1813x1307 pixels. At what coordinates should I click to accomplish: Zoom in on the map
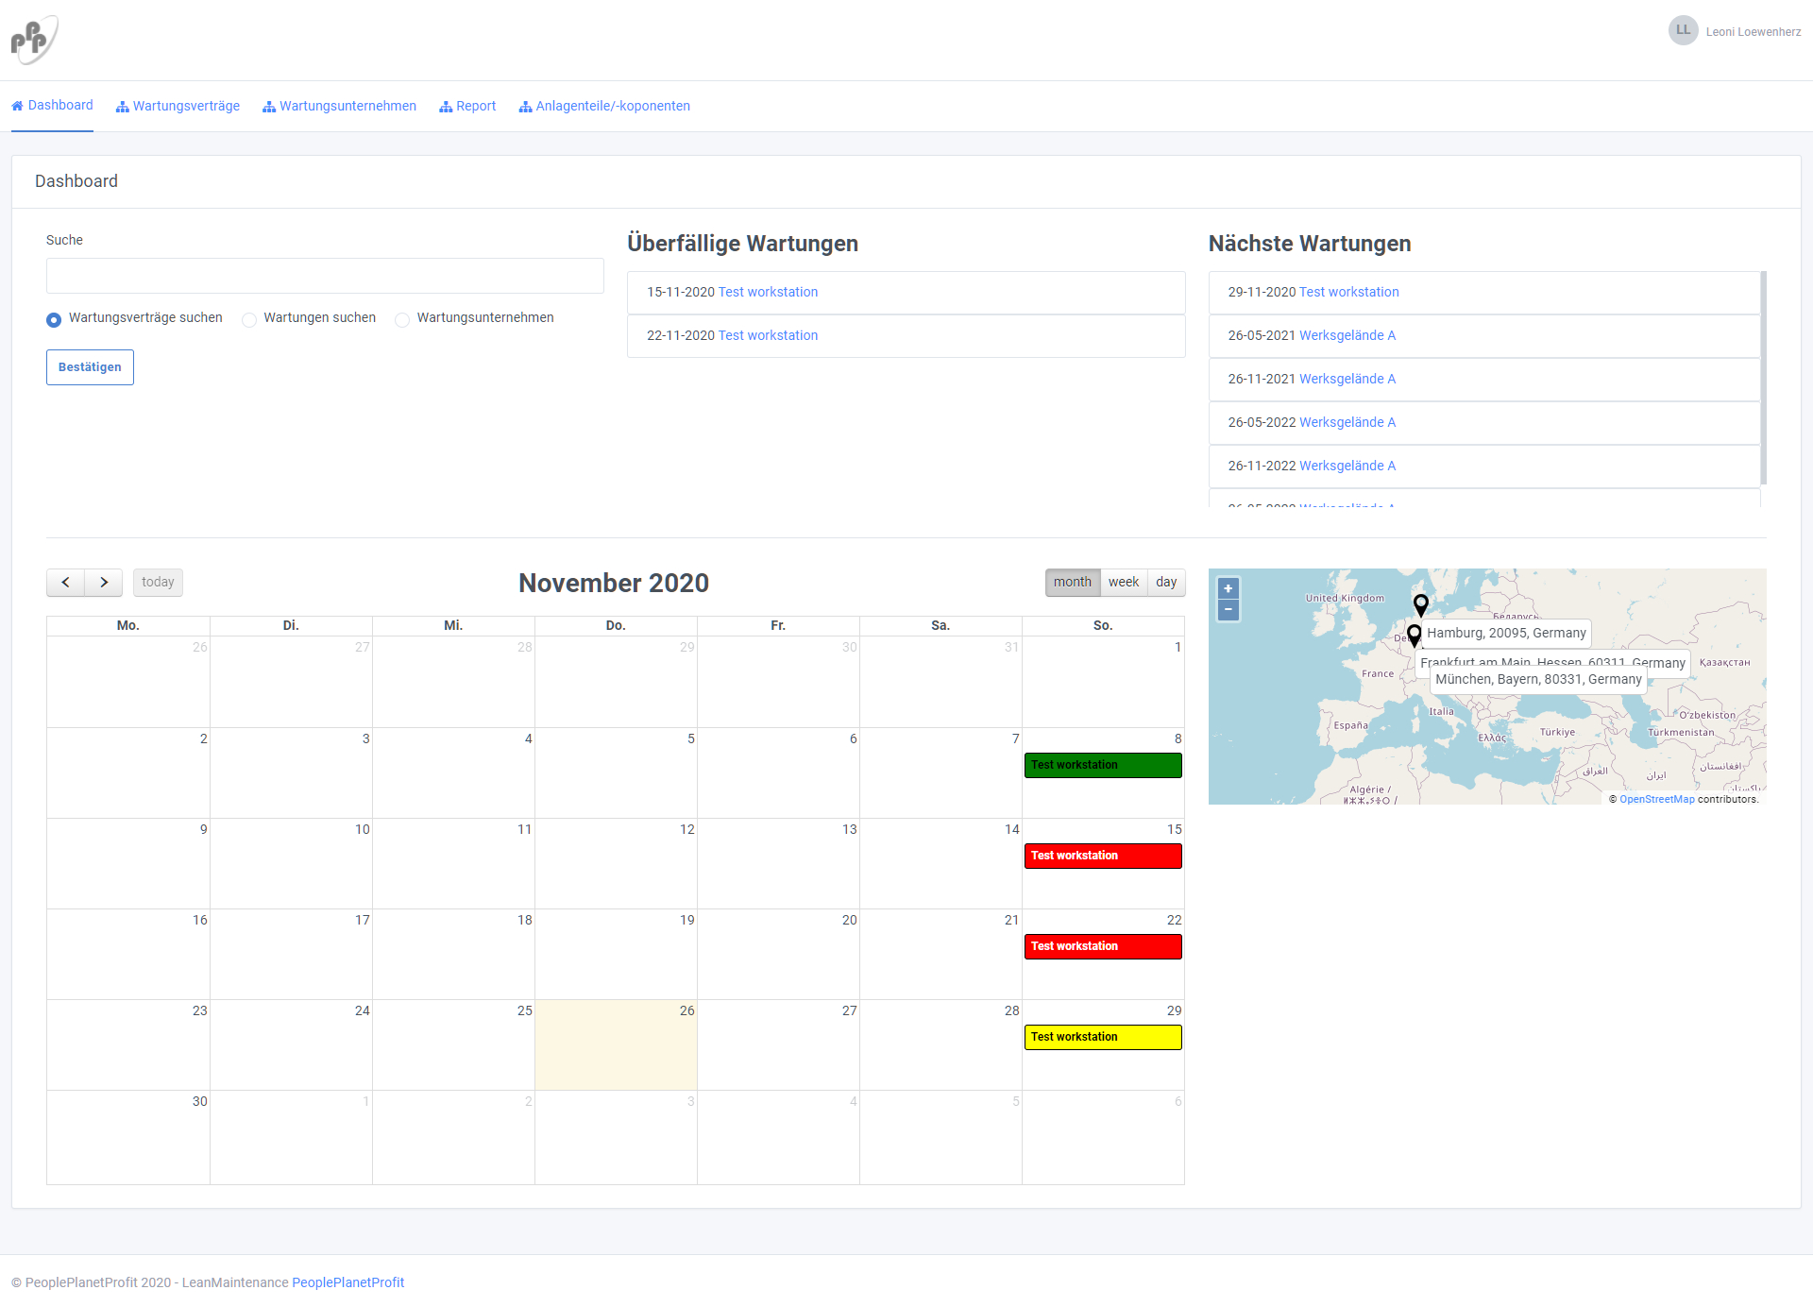(1228, 588)
